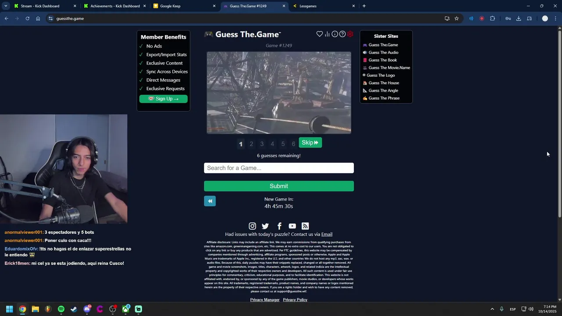Screen dimensions: 562x316
Task: Click the page vertical scrollbar
Action: coord(559,123)
